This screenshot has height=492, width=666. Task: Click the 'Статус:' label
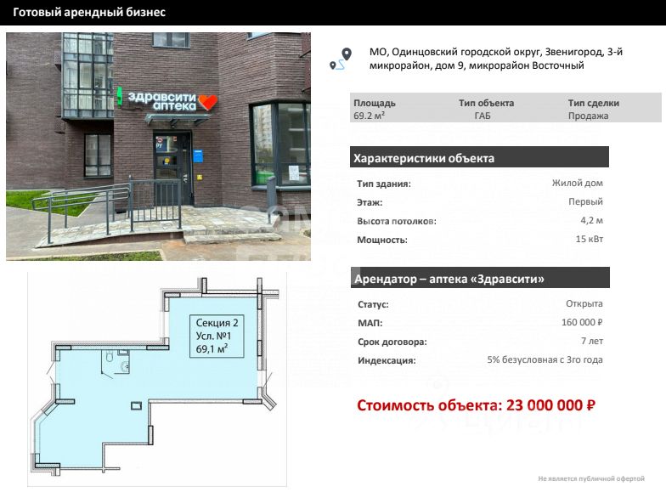pyautogui.click(x=373, y=304)
